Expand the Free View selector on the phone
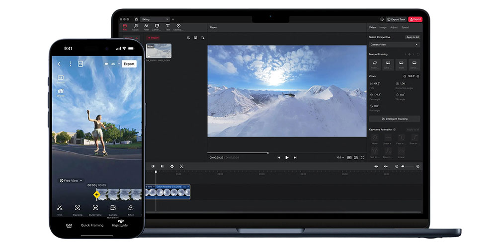Image resolution: width=497 pixels, height=248 pixels. (x=71, y=181)
